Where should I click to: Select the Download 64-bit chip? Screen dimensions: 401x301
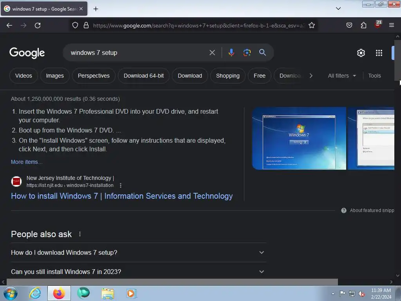coord(144,76)
